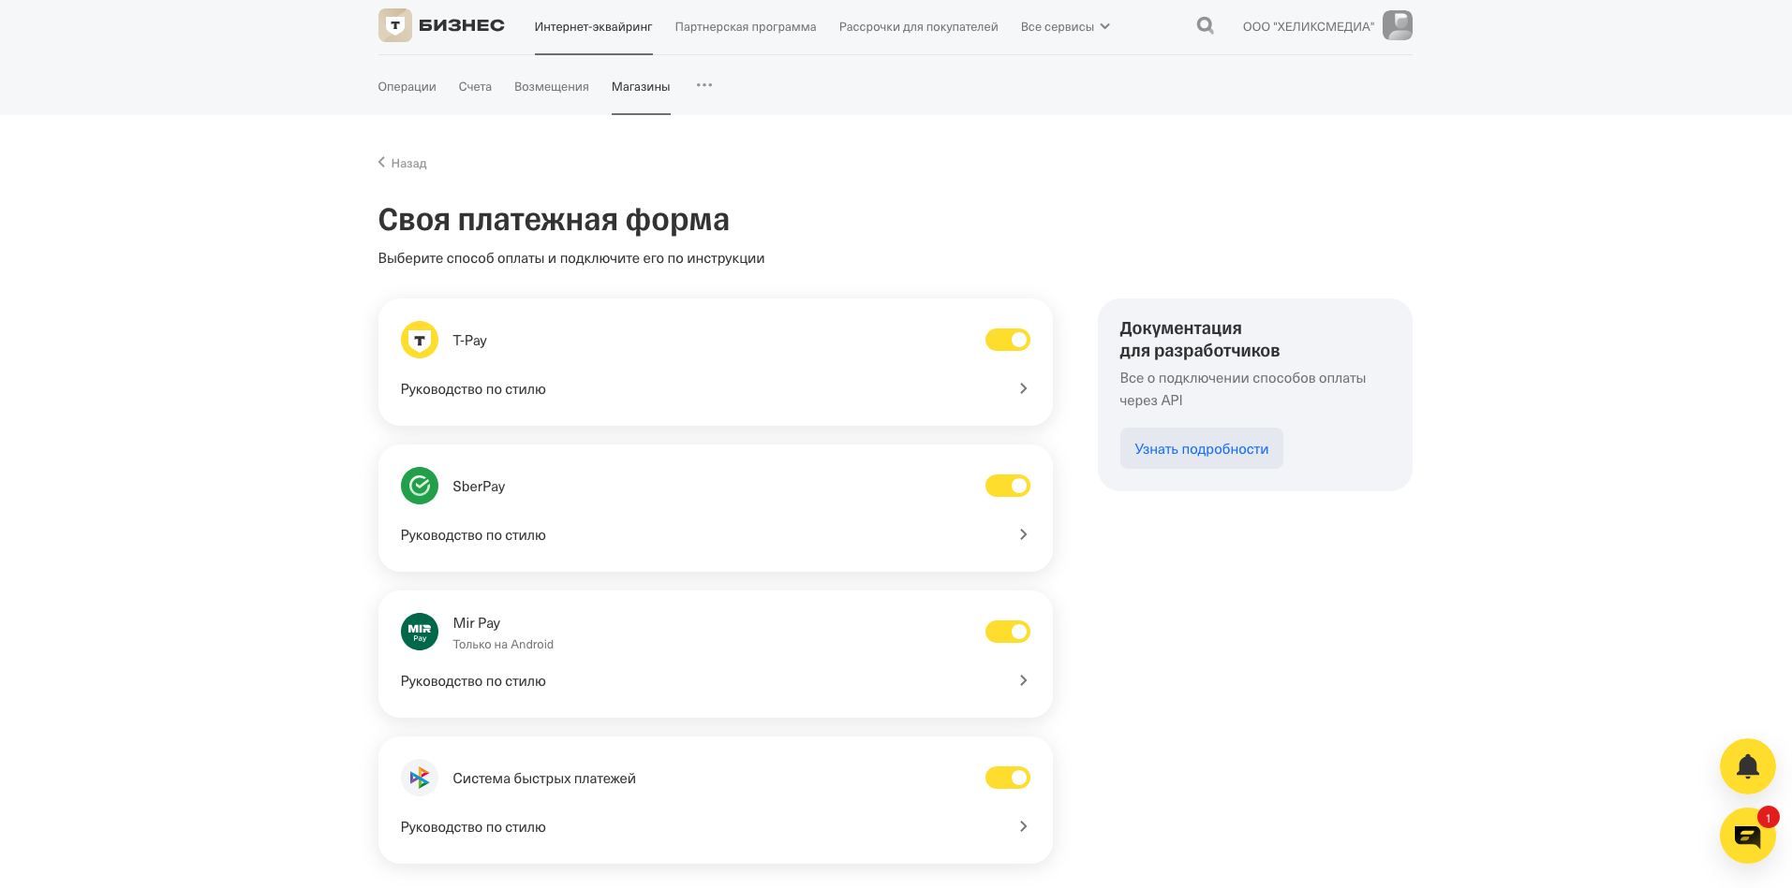
Task: Click the T-Pay logo icon
Action: 419,340
